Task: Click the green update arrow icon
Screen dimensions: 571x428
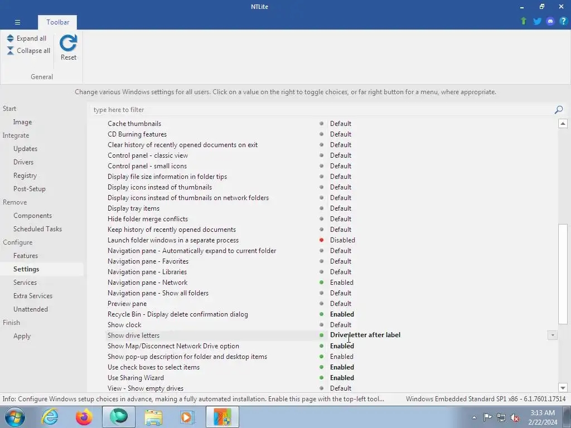Action: click(524, 21)
